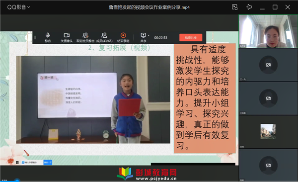Mute the microphone in meeting toolbar
This screenshot has width=298, height=182.
[48, 37]
